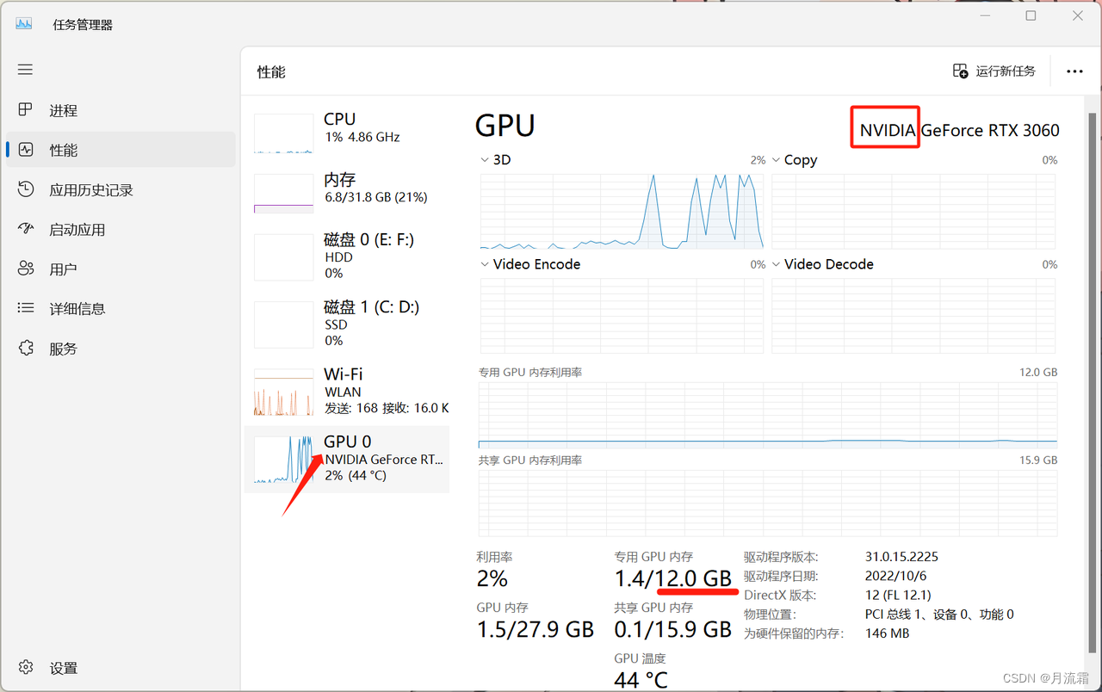The image size is (1102, 692).
Task: Click driver version 31.0.15.2225
Action: 901,557
